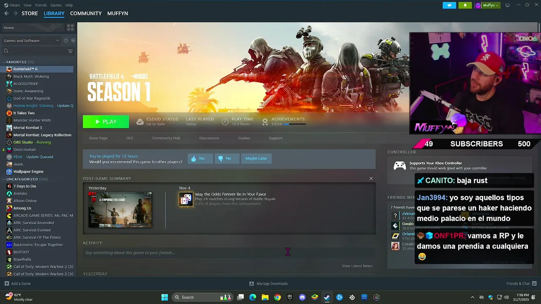This screenshot has height=304, width=541.
Task: Open the Games menu
Action: (x=56, y=5)
